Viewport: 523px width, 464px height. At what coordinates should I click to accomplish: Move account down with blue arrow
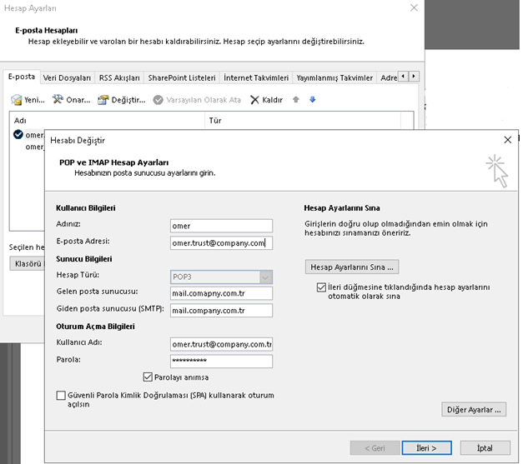pos(313,100)
